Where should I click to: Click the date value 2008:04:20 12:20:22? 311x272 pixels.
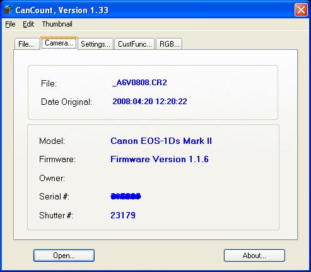[x=150, y=102]
